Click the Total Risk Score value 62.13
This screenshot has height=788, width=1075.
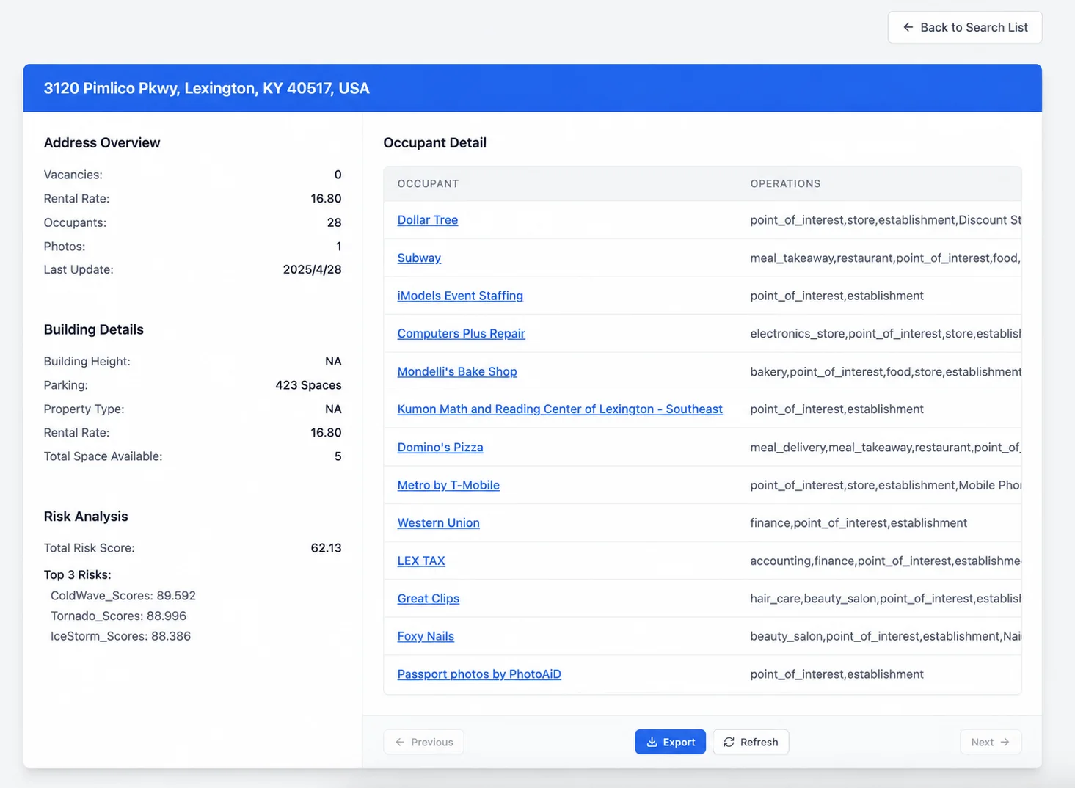point(326,548)
